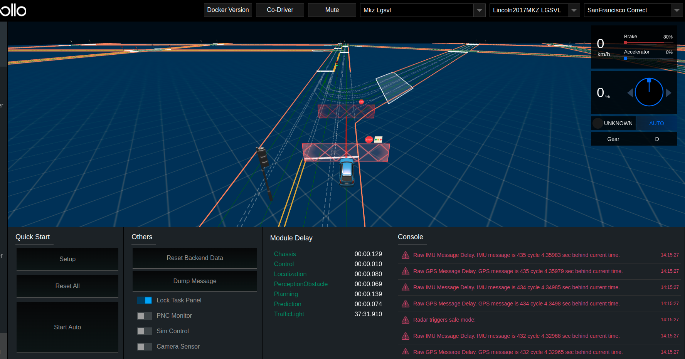Turn on the Sim Control toggle
This screenshot has height=359, width=685.
pos(144,331)
